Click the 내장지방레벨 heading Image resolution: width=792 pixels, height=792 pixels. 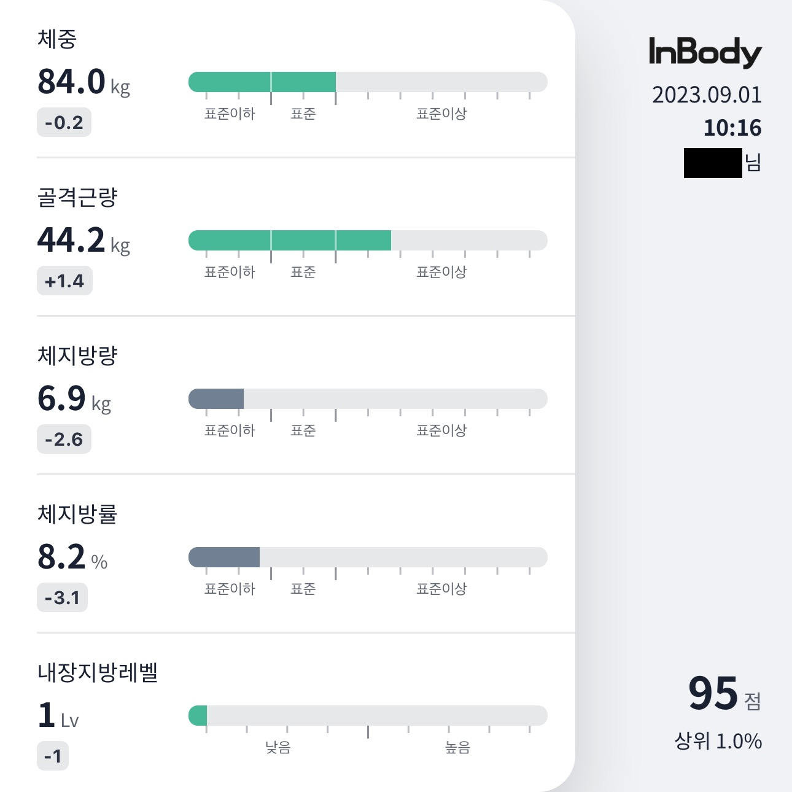(x=98, y=672)
